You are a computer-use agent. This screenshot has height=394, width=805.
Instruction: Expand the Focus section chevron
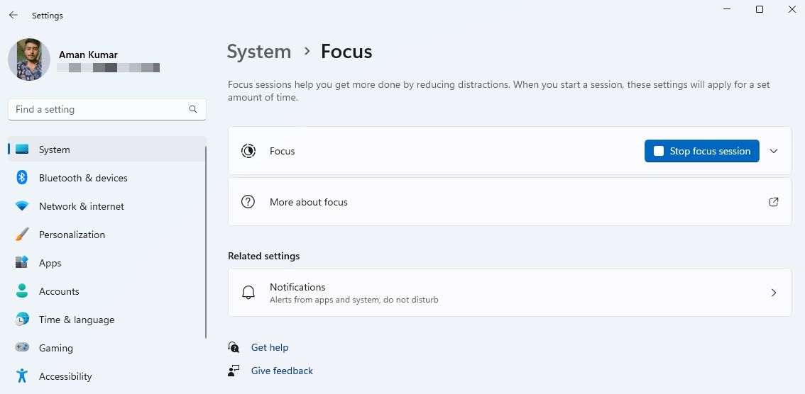coord(774,151)
